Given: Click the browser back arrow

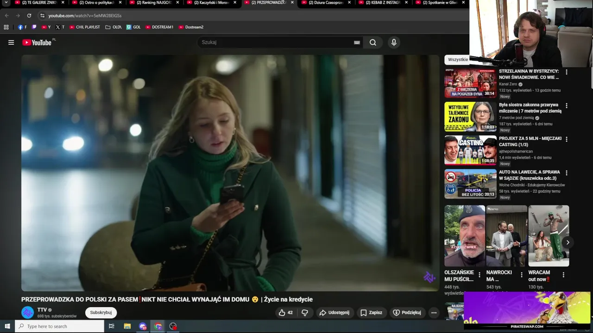Looking at the screenshot, I should pyautogui.click(x=6, y=16).
